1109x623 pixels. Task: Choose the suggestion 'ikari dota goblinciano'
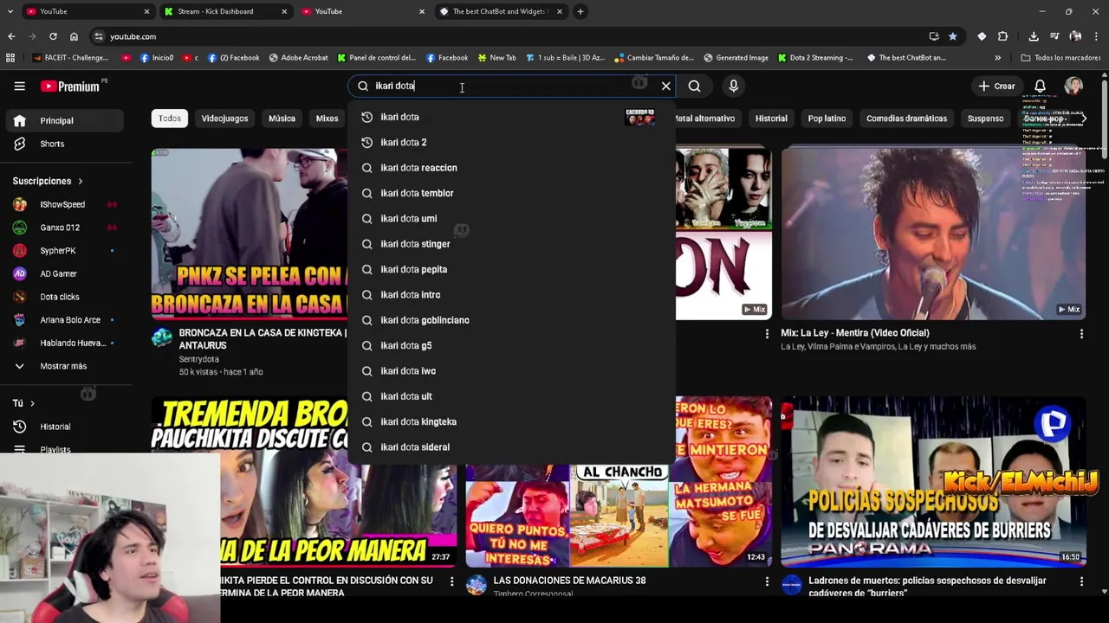click(511, 320)
